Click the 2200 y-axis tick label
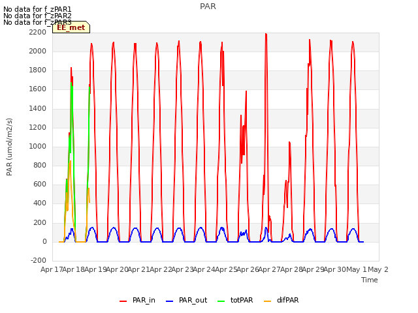 point(38,32)
